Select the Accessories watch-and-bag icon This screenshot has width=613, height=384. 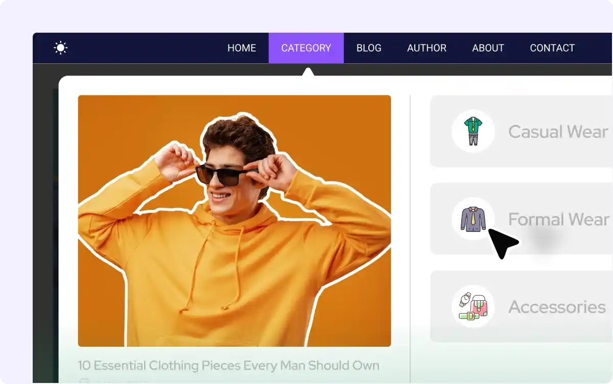point(473,307)
